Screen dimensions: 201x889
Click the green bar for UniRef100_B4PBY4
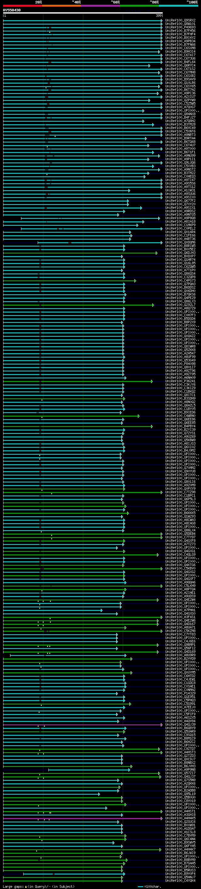[78, 427]
